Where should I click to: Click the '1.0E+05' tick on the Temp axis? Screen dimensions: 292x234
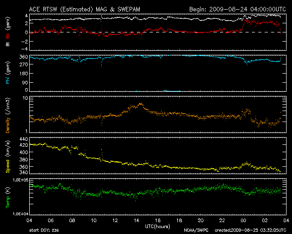pos(21,180)
